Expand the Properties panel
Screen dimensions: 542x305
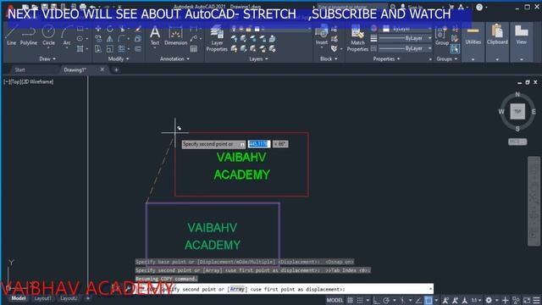(x=386, y=58)
